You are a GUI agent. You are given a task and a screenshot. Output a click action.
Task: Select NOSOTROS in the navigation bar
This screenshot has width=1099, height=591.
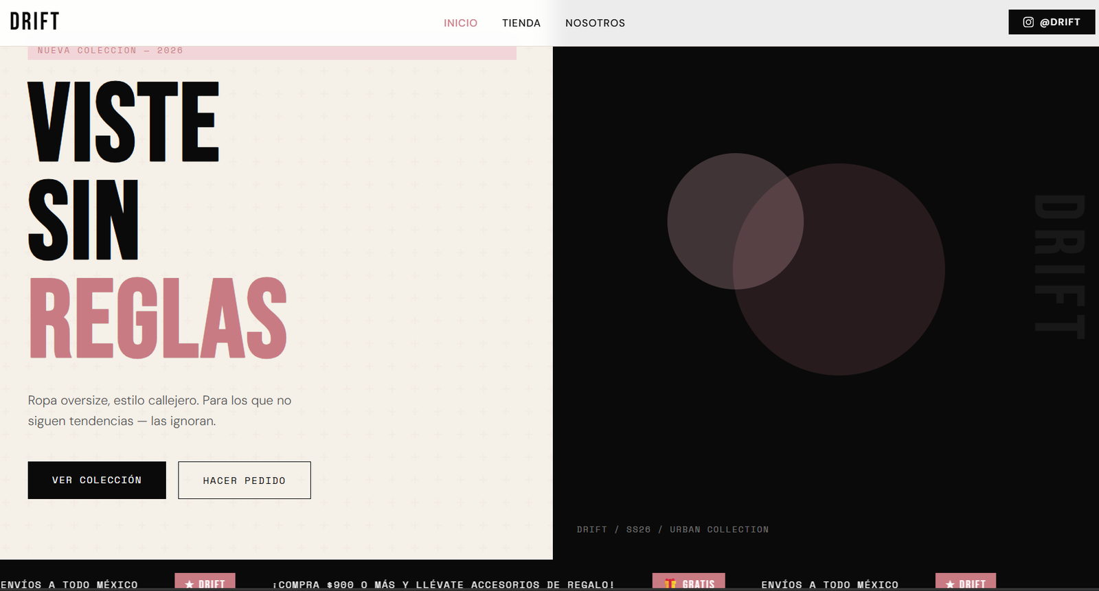tap(595, 23)
